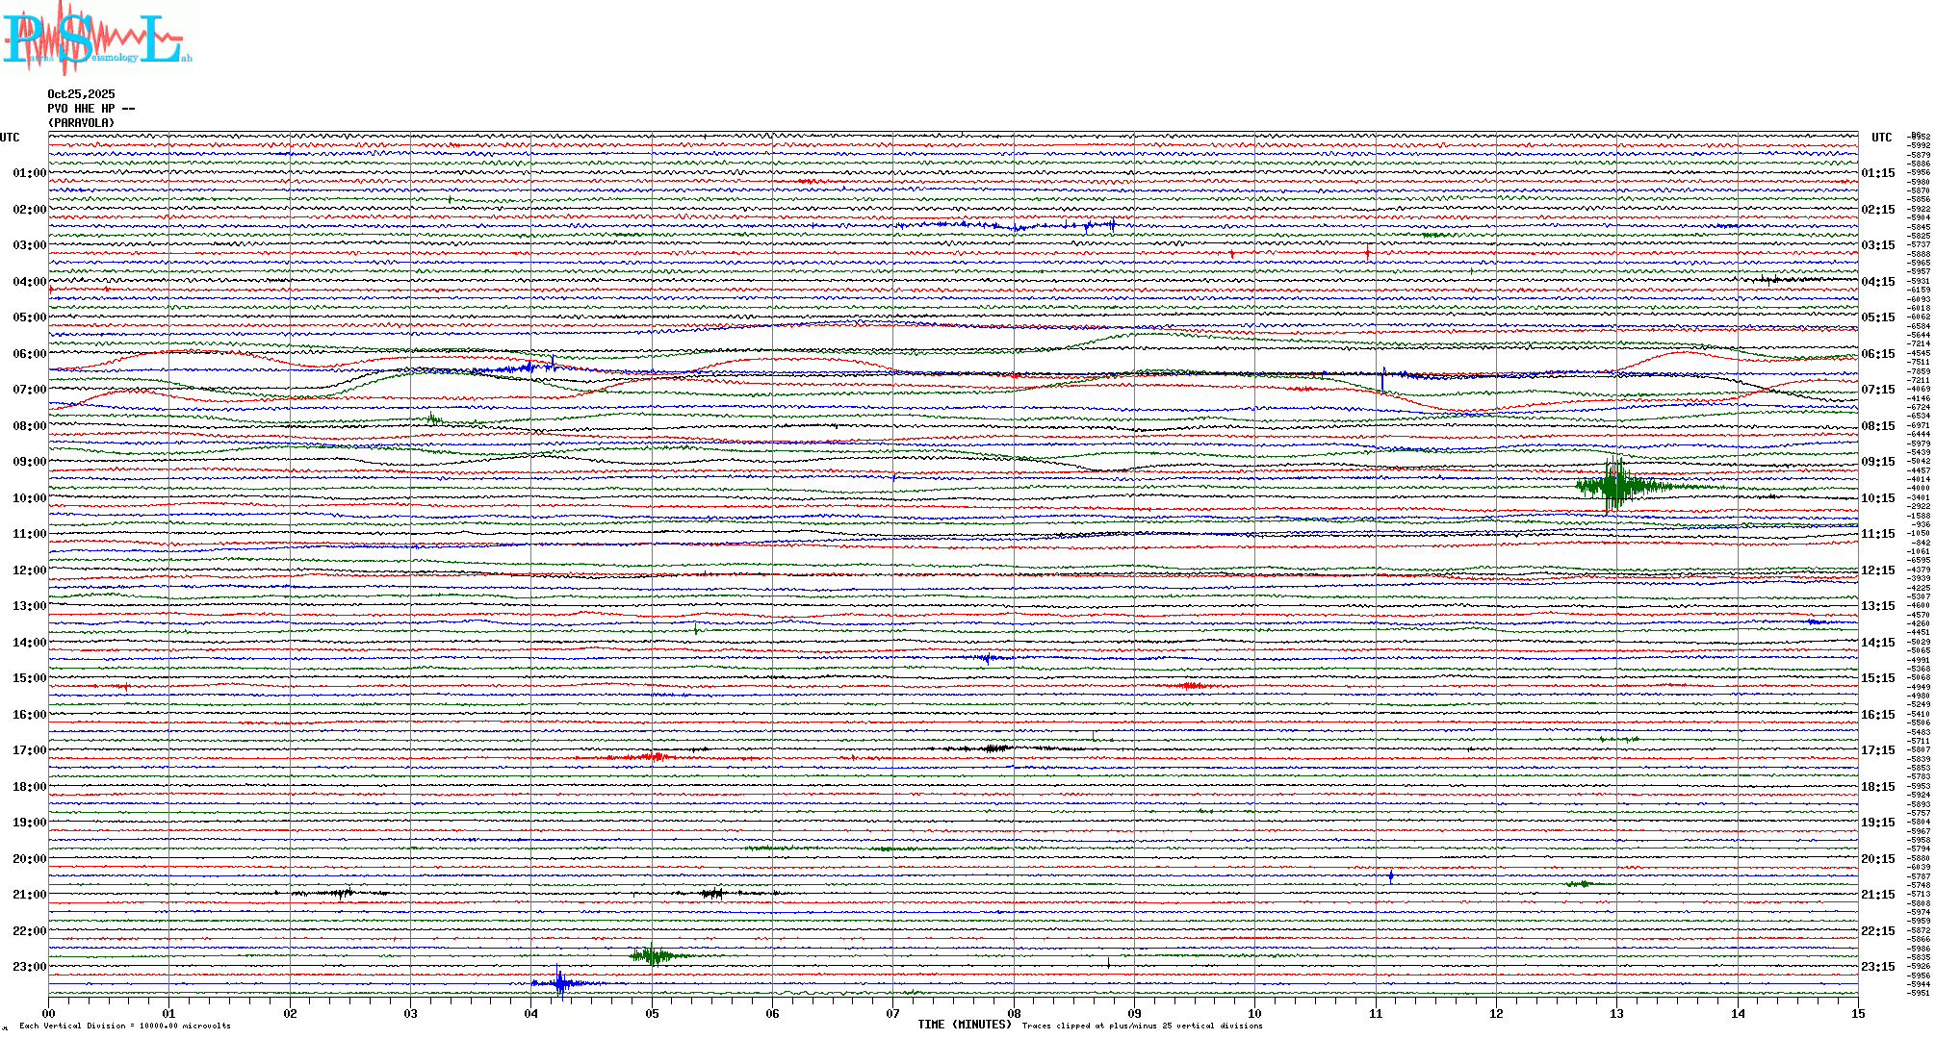Click the PVO HHE HP station channel label
The width and height of the screenshot is (1935, 1039).
click(90, 109)
